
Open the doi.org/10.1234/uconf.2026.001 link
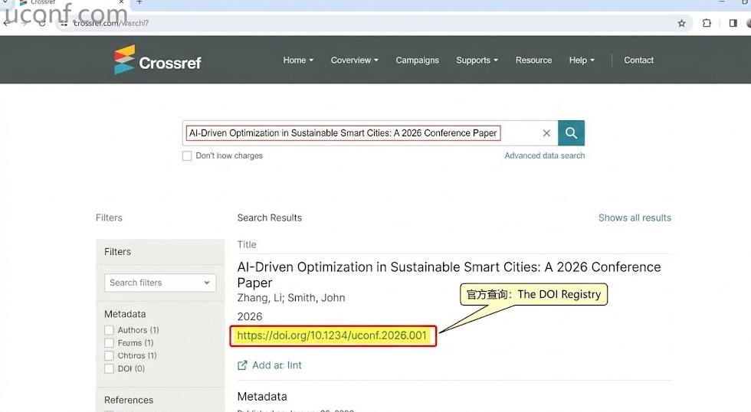(332, 335)
